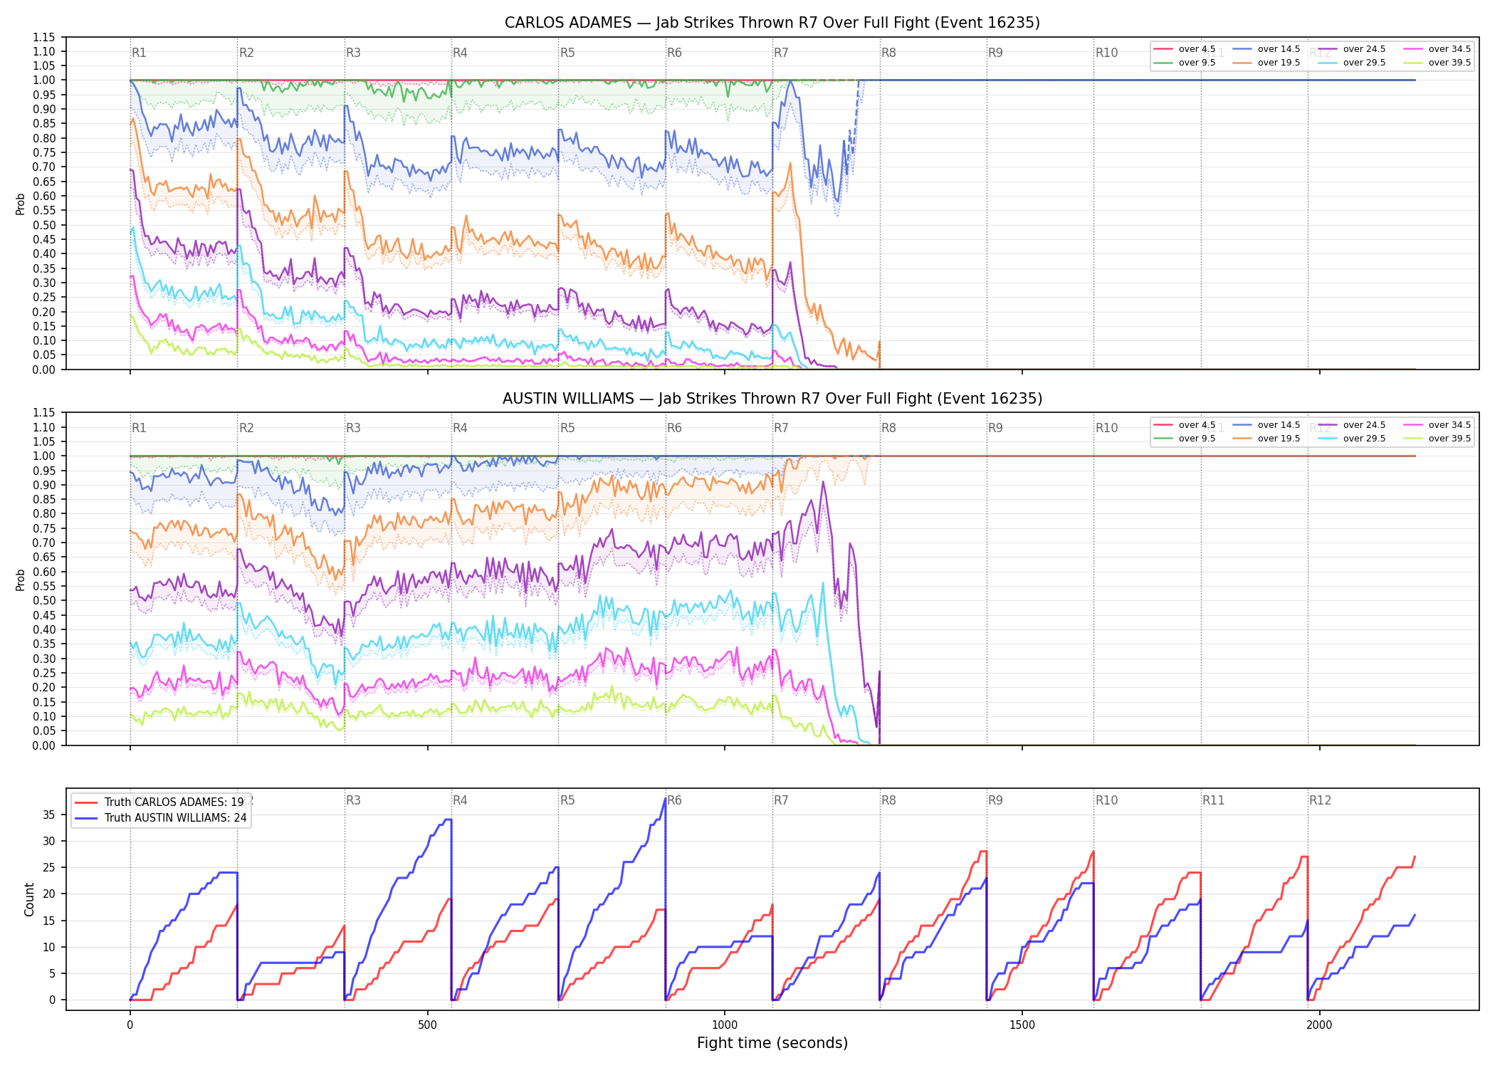Click the R1 round label in the Adames chart

139,53
